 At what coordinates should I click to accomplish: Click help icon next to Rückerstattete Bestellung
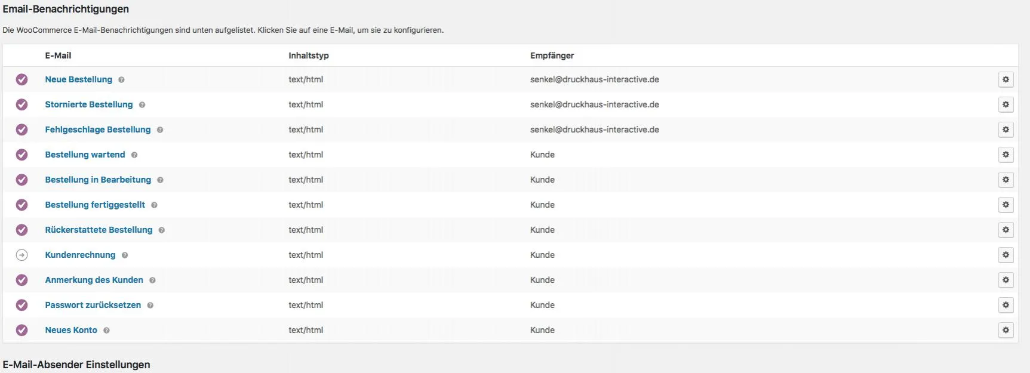tap(162, 230)
